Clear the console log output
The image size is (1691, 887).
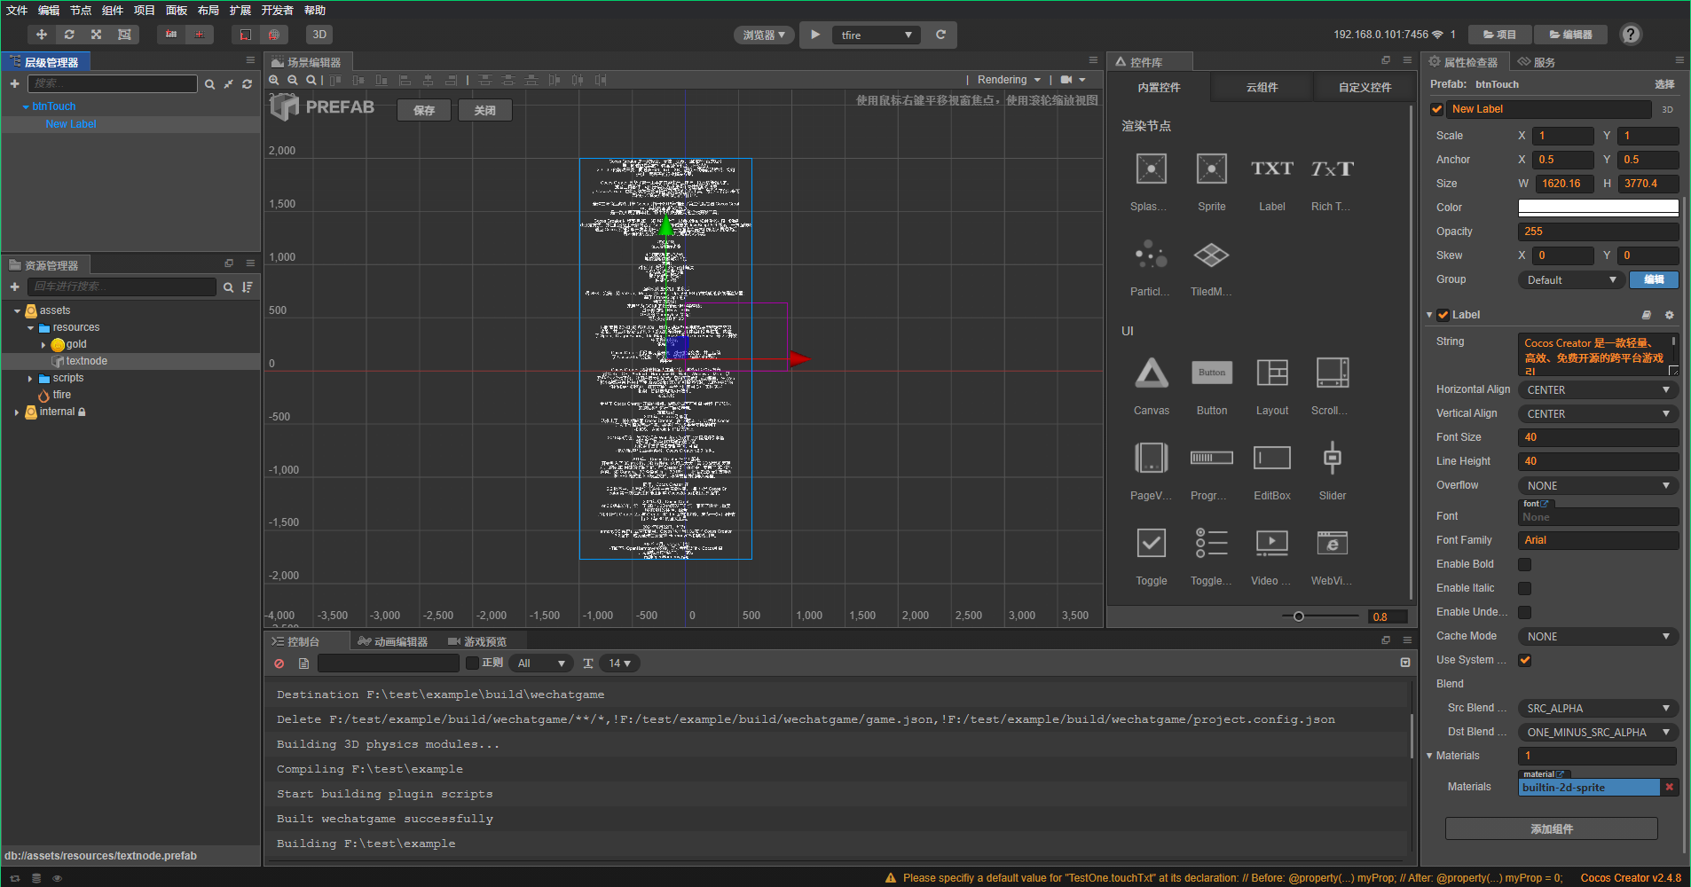pyautogui.click(x=279, y=663)
